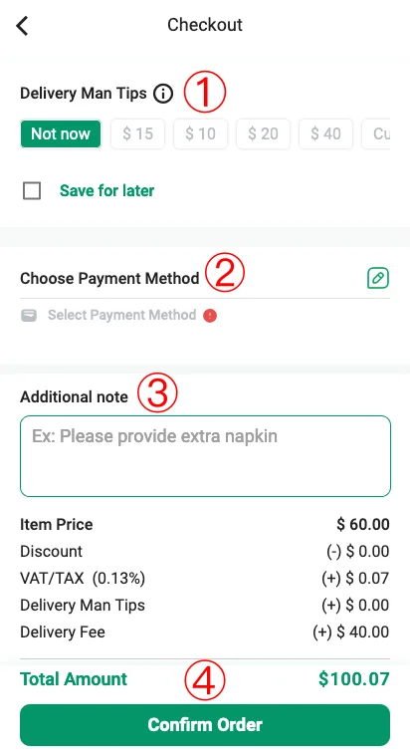Click the Total Amount $100.07 value
This screenshot has width=410, height=756.
pyautogui.click(x=353, y=679)
